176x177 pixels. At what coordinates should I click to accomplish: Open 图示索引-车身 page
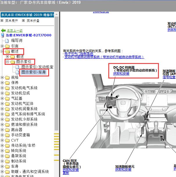point(34,72)
